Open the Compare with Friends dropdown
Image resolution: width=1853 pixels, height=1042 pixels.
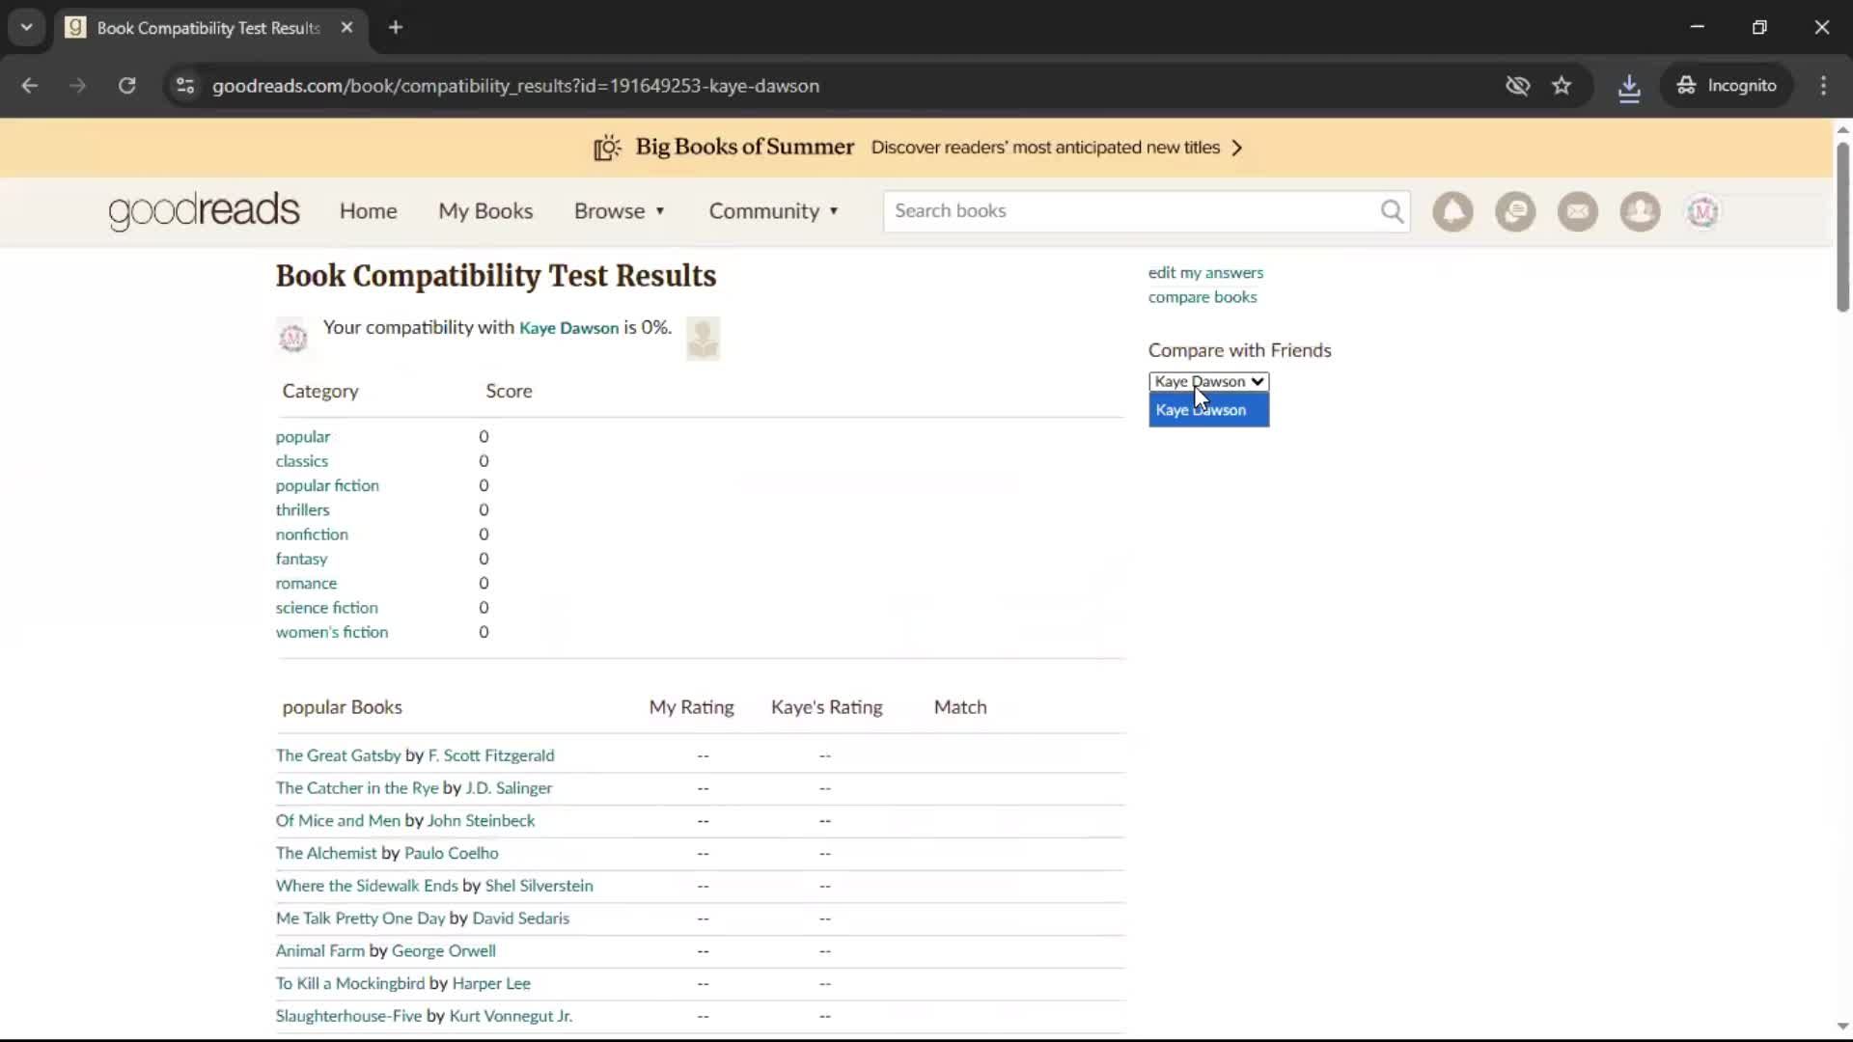point(1208,382)
